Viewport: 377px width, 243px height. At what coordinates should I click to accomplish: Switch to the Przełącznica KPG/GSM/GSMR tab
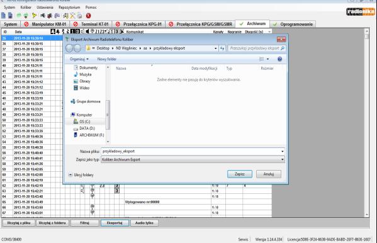[201, 25]
